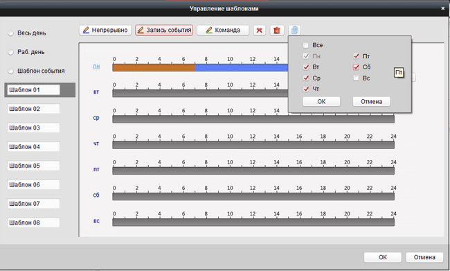Select the Шаблон события radio option
Image resolution: width=450 pixels, height=271 pixels.
[x=11, y=71]
